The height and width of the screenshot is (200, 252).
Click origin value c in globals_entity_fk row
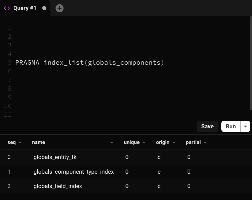coord(159,157)
